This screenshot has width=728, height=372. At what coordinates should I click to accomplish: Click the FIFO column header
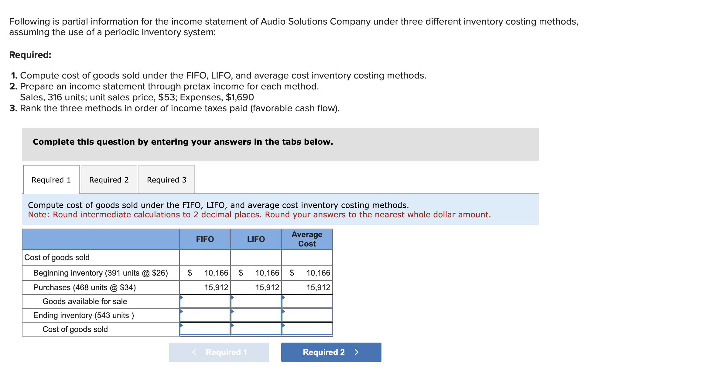205,239
